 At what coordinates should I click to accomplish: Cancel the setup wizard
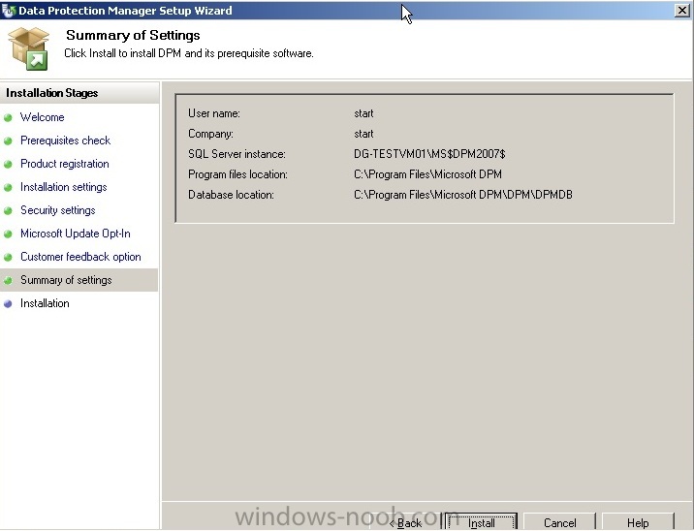pos(559,522)
